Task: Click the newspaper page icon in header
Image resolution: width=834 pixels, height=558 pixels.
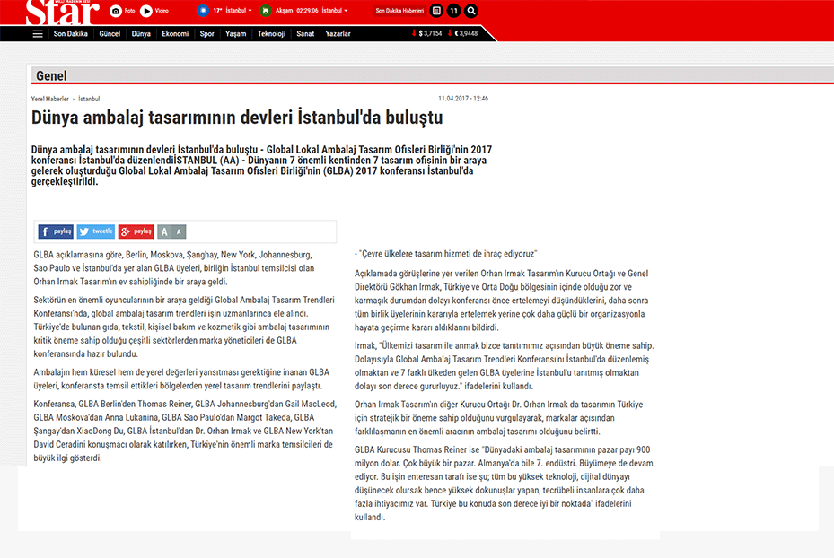Action: 436,11
